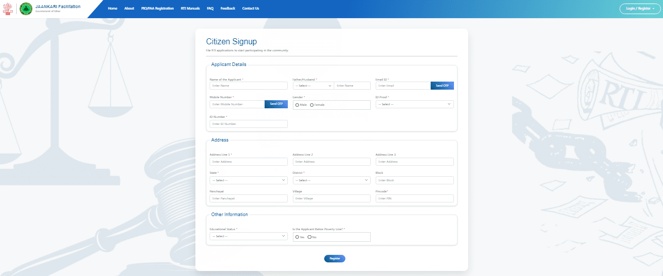Choose No for Below Poverty Line
663x276 pixels.
[x=309, y=237]
